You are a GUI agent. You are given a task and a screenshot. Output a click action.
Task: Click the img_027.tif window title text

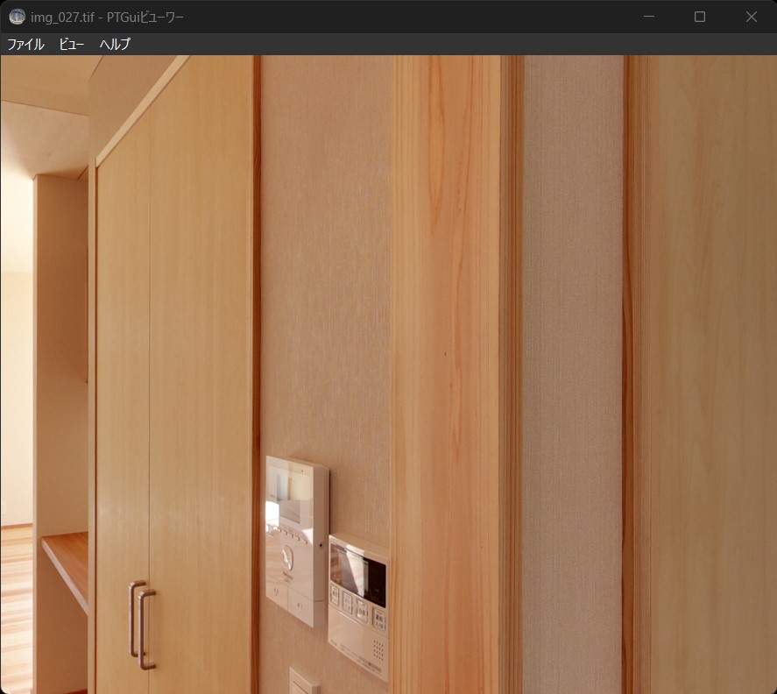(x=107, y=17)
